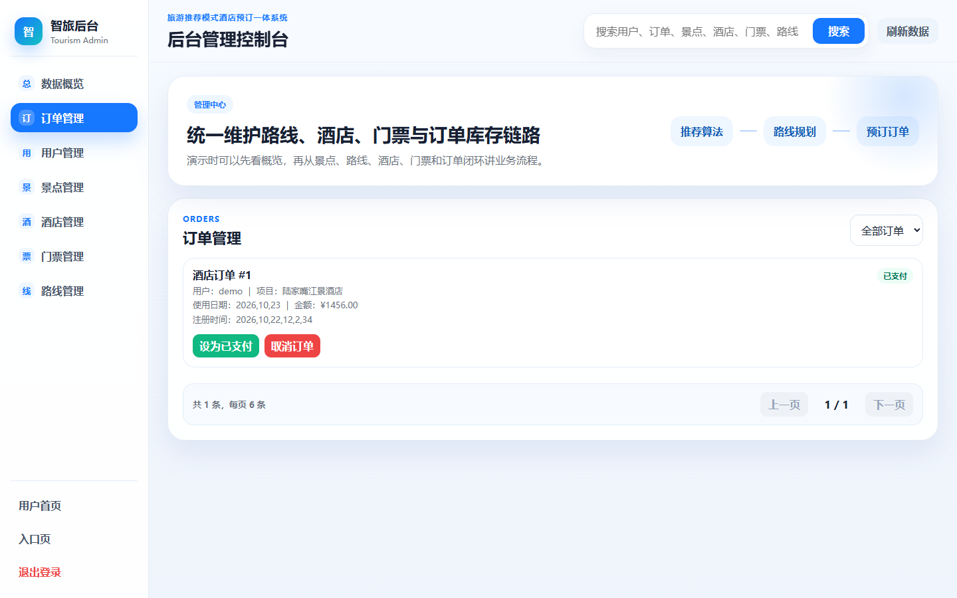Select the active 订单管理 menu item
This screenshot has width=957, height=598.
[x=74, y=118]
